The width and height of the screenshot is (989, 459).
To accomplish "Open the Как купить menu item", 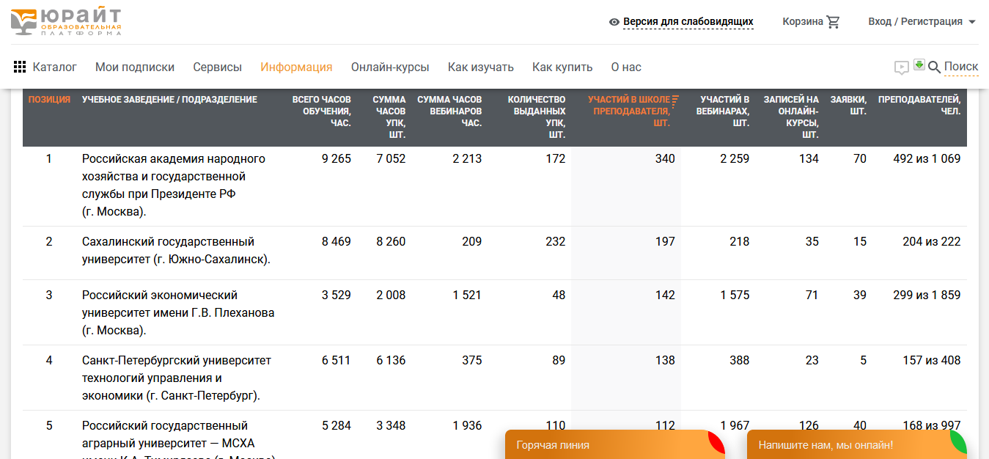I will click(x=562, y=67).
